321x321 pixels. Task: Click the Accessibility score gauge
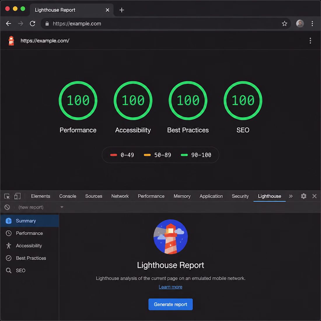[x=133, y=100]
